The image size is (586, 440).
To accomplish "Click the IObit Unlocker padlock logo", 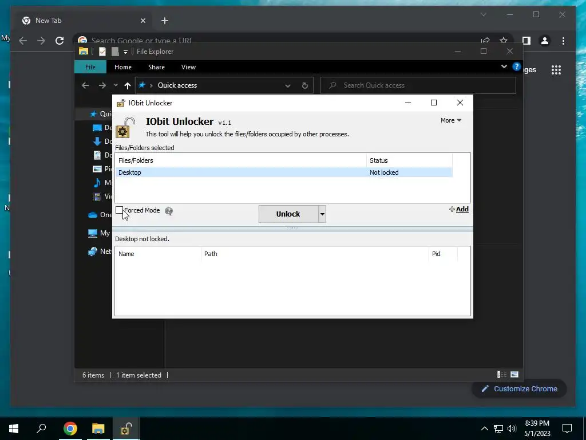I will (x=125, y=127).
